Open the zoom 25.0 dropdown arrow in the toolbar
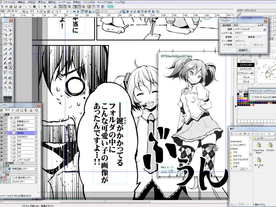This screenshot has width=276, height=207. tap(38, 11)
